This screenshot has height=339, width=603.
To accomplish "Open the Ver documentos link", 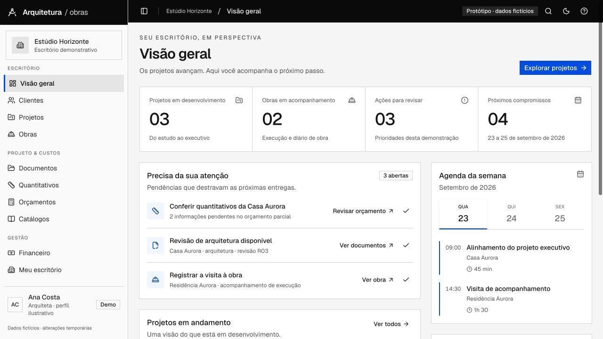I will coord(367,245).
